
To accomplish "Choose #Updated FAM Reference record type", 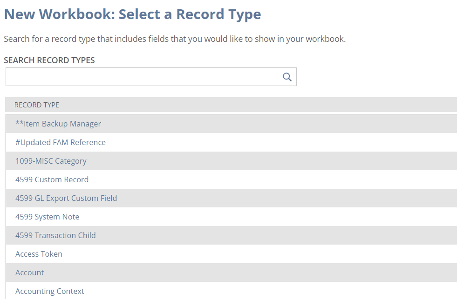I will 61,142.
